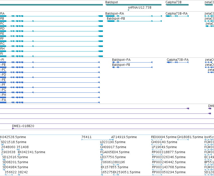Select the Galpha73B gene span bar

coord(177,5)
